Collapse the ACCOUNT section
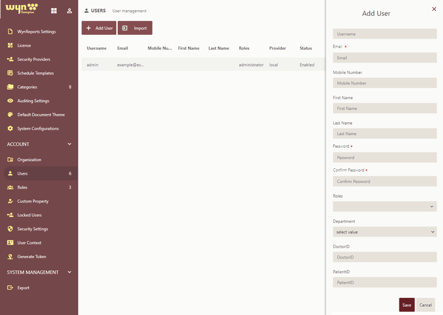443x315 pixels. (x=70, y=144)
